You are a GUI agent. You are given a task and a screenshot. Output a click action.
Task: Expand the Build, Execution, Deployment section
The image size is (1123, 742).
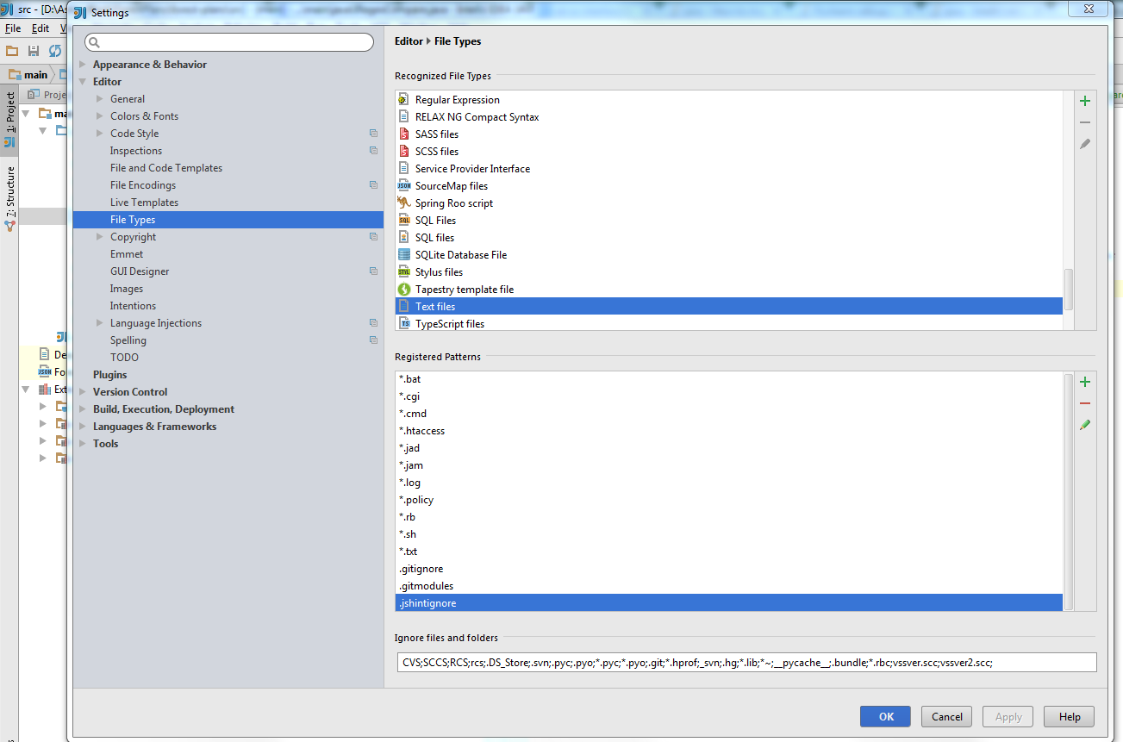point(83,409)
